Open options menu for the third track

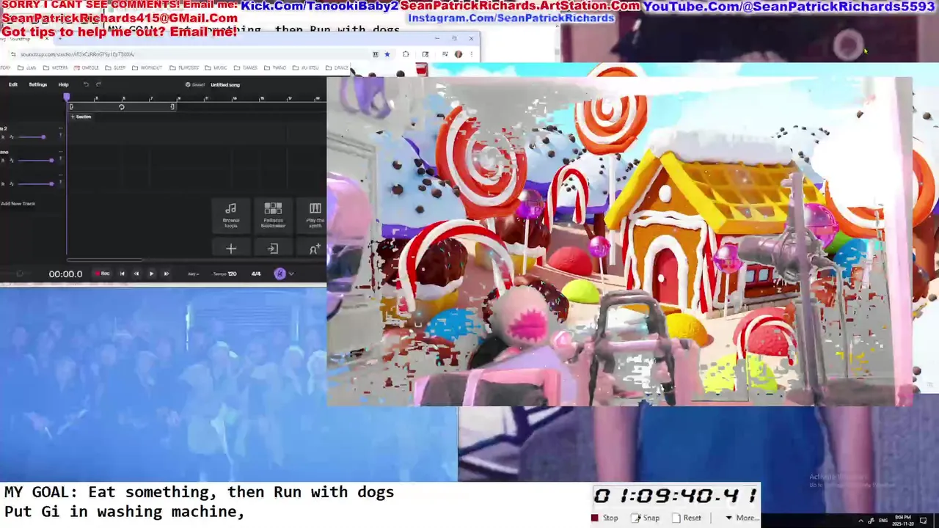point(60,175)
